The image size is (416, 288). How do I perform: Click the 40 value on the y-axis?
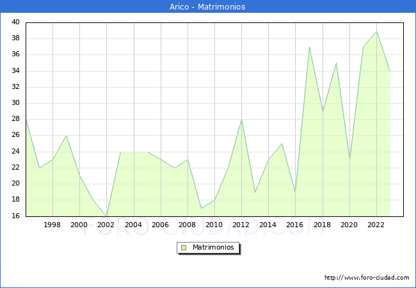pos(15,22)
